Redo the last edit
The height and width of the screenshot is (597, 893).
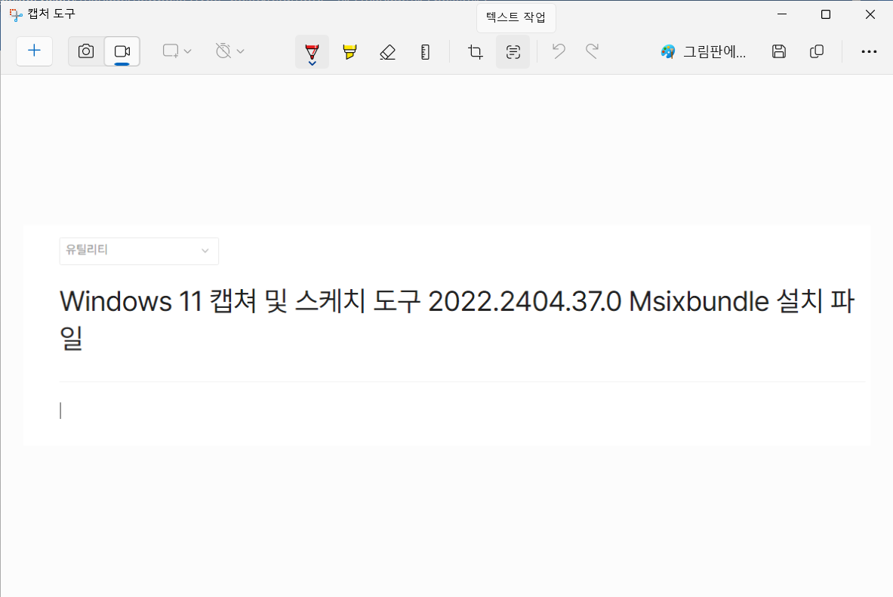click(593, 52)
